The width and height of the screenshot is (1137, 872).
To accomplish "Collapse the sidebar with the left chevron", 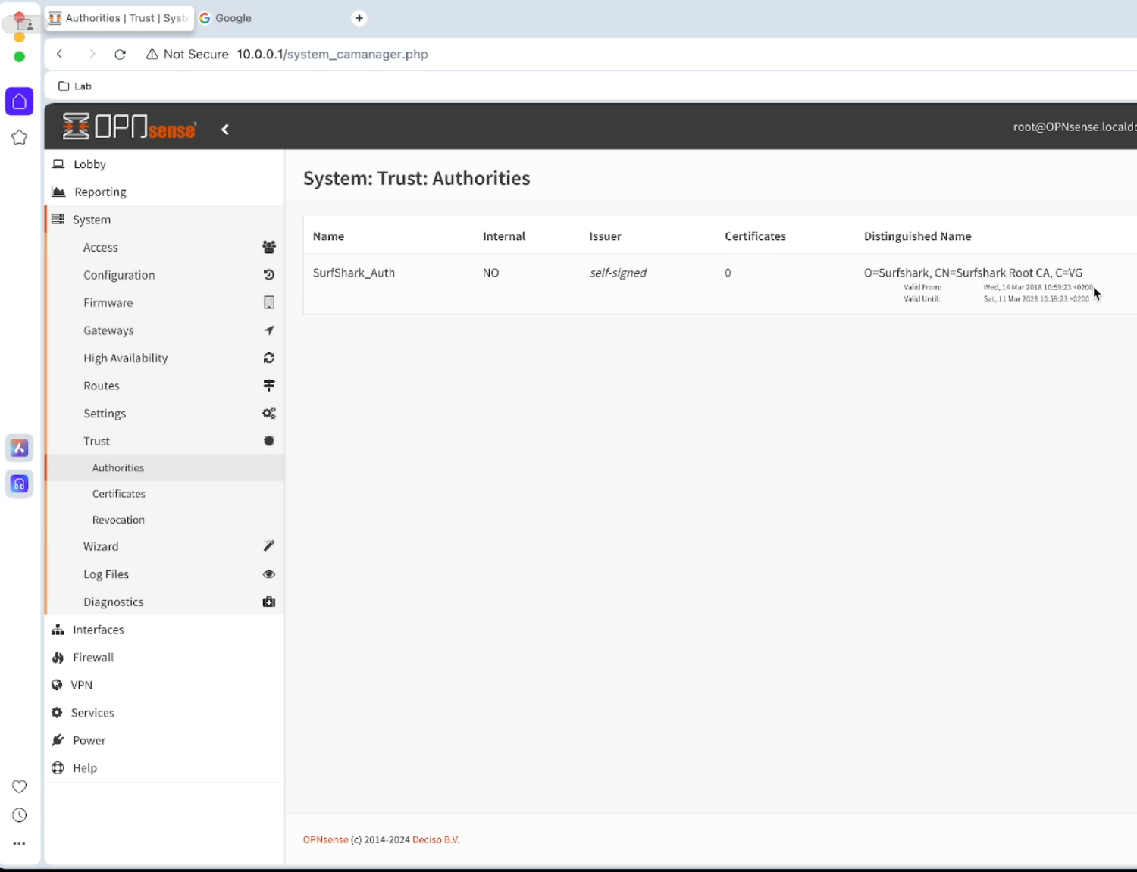I will click(x=224, y=129).
